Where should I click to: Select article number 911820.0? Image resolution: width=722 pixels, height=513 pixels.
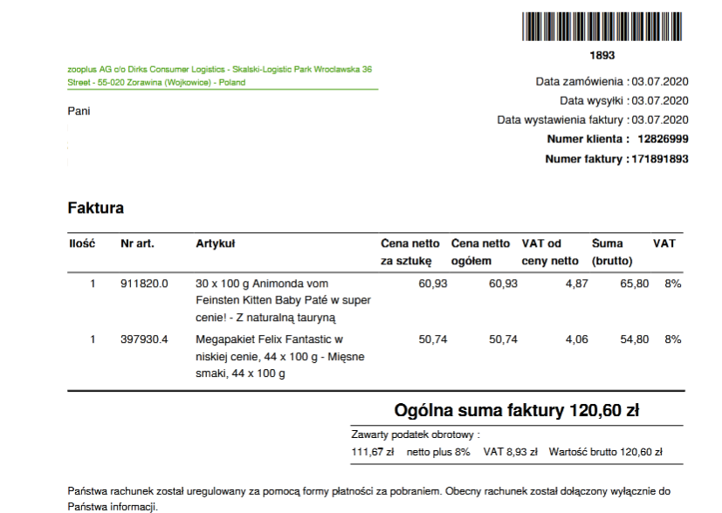(x=144, y=284)
